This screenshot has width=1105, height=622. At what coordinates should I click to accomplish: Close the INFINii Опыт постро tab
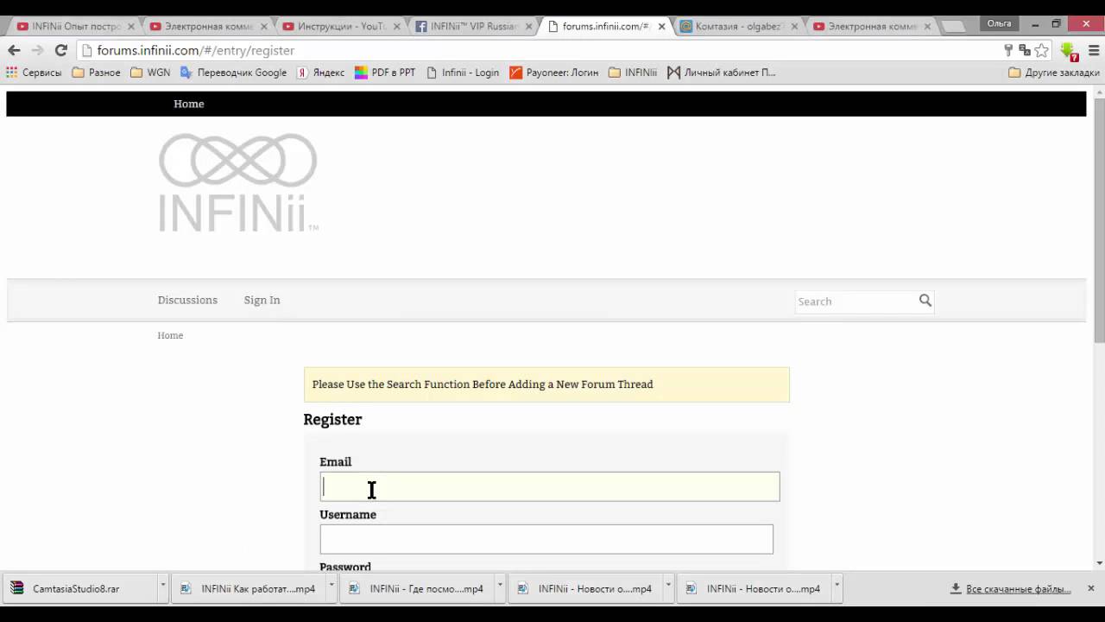tap(131, 26)
